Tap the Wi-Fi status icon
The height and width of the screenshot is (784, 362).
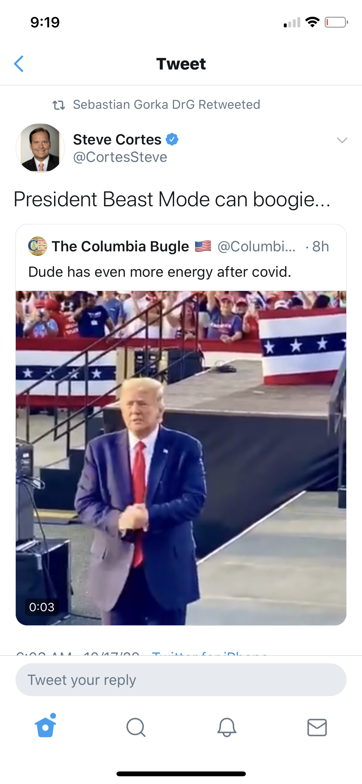point(312,22)
